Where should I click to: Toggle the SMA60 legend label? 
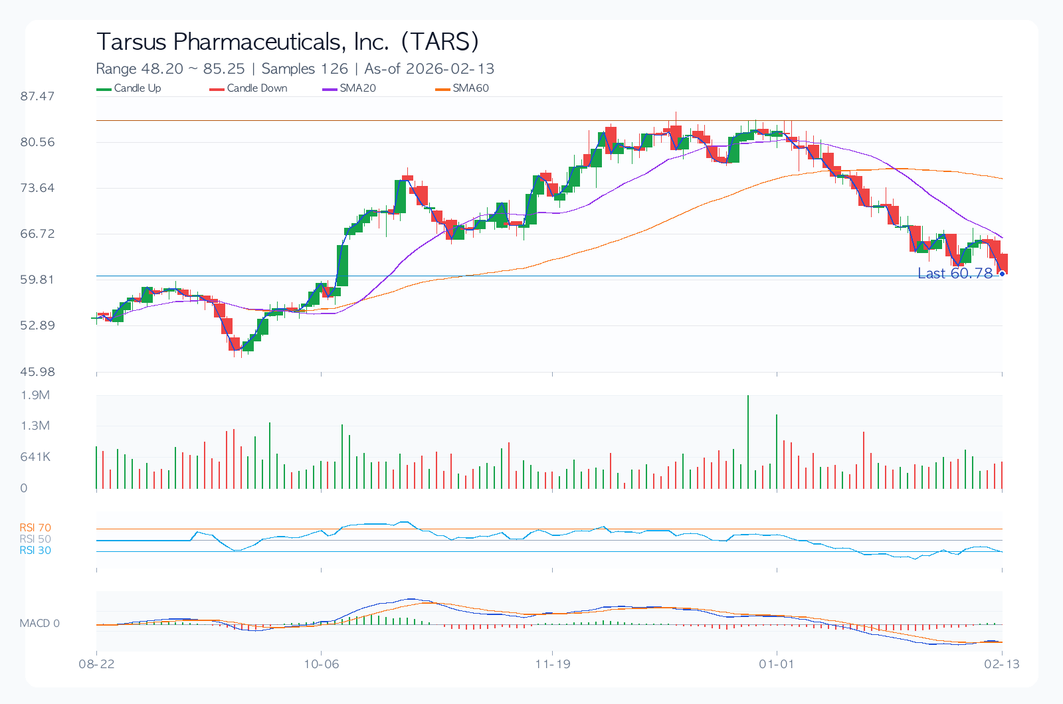click(x=470, y=88)
